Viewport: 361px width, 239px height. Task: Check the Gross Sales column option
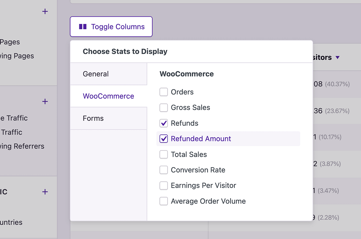pos(164,108)
